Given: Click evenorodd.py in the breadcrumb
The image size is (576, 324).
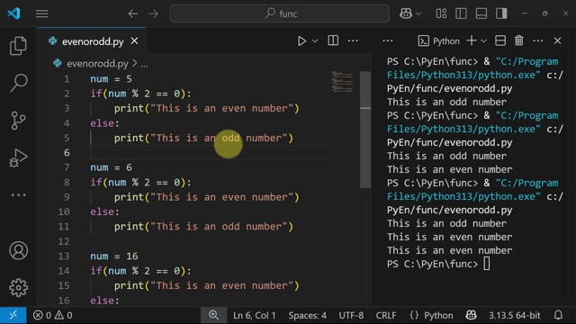Looking at the screenshot, I should [97, 64].
